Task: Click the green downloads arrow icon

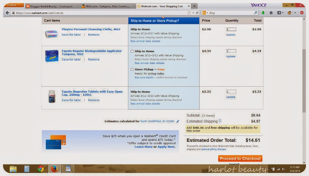Action: pos(263,13)
